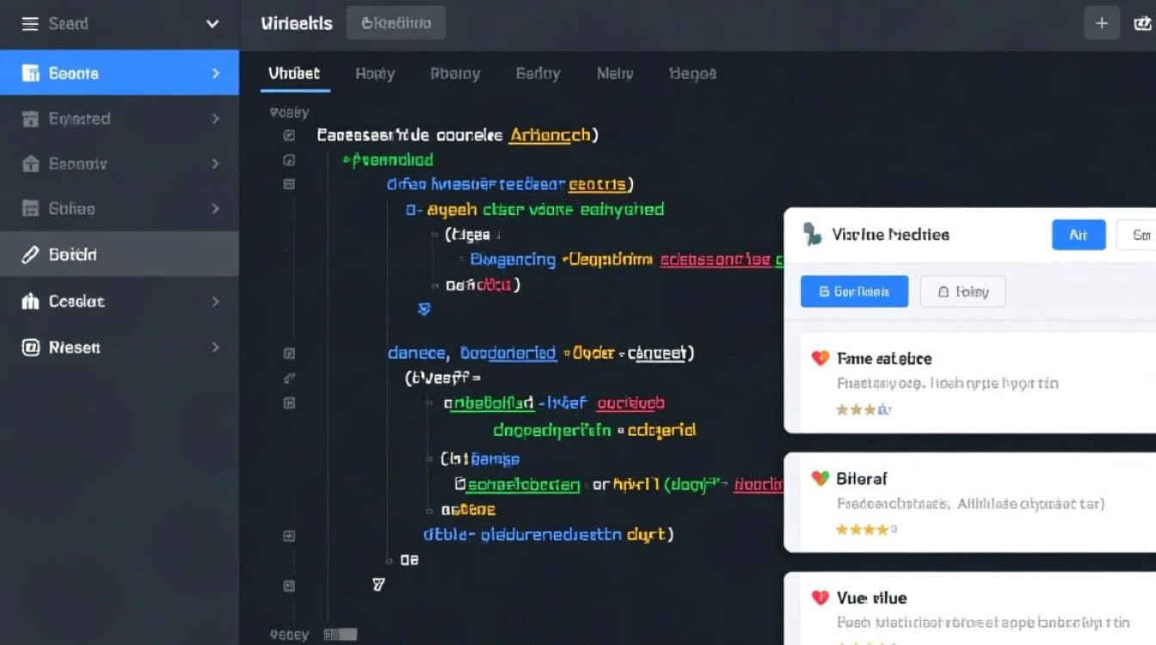Click the horizontal scrollbar below the code editor

pyautogui.click(x=340, y=634)
